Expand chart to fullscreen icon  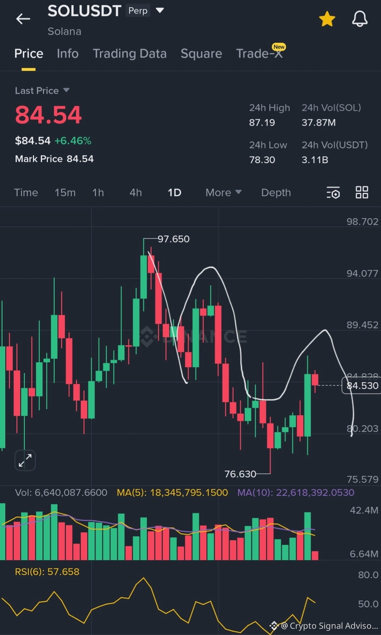(x=25, y=460)
